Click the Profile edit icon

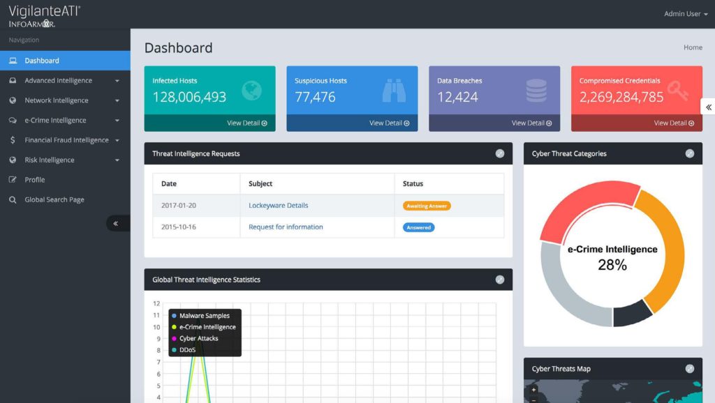[x=13, y=179]
